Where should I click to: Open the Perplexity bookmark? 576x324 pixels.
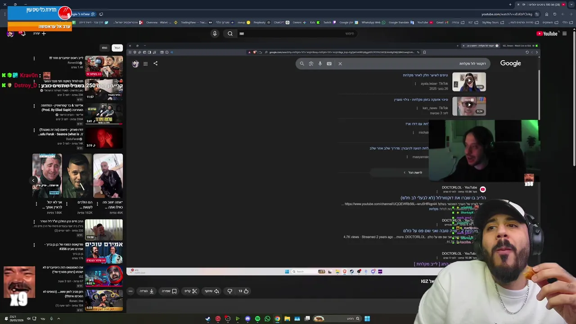point(262,22)
